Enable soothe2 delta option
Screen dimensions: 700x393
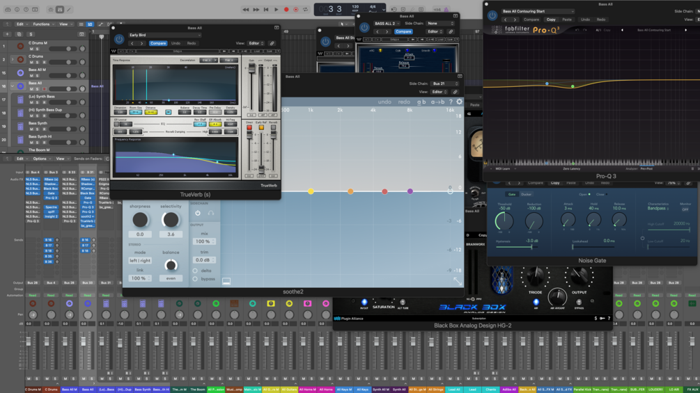pyautogui.click(x=195, y=271)
